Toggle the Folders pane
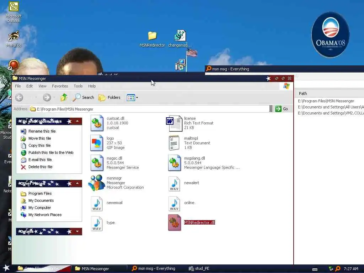Image resolution: width=364 pixels, height=273 pixels. pos(109,97)
